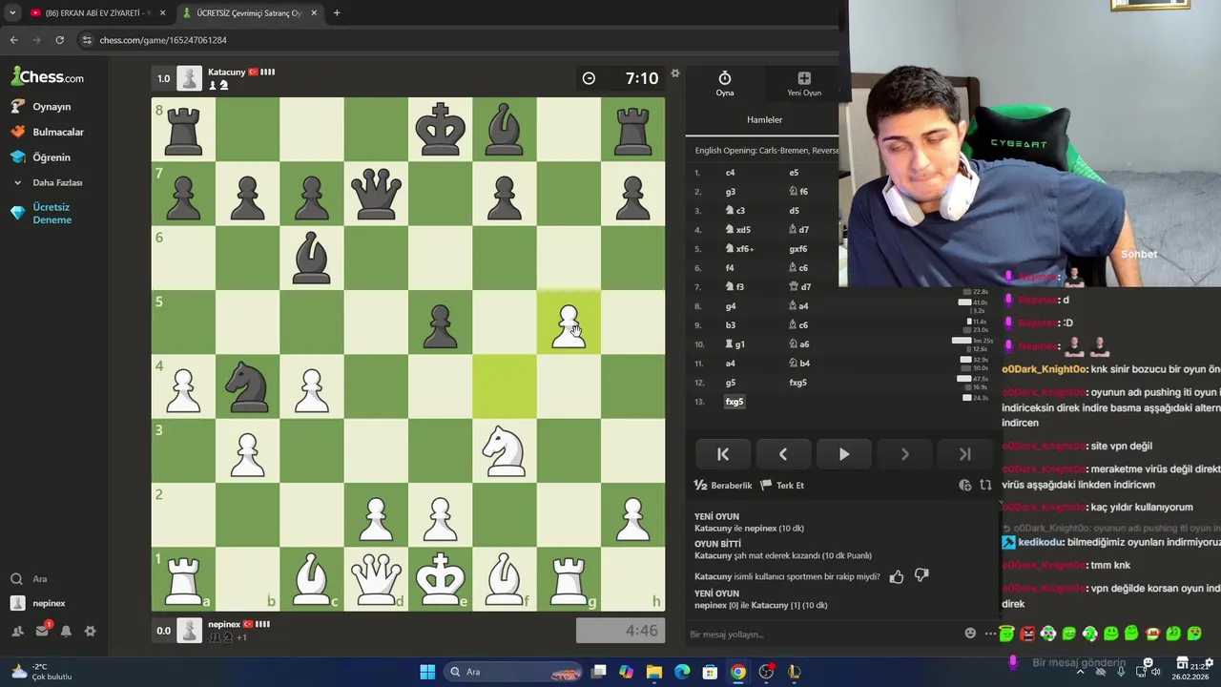
Task: Switch to the Oyna tab
Action: click(725, 83)
